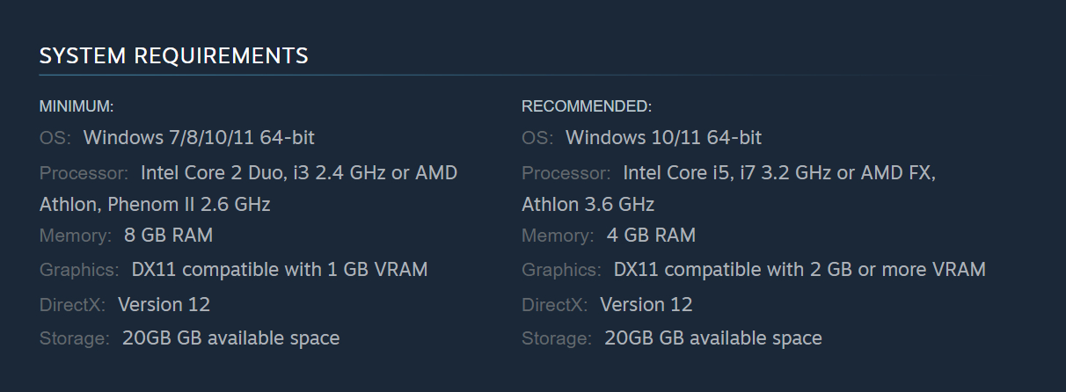Click the 1 GB VRAM graphics requirement
The width and height of the screenshot is (1066, 392).
click(280, 270)
